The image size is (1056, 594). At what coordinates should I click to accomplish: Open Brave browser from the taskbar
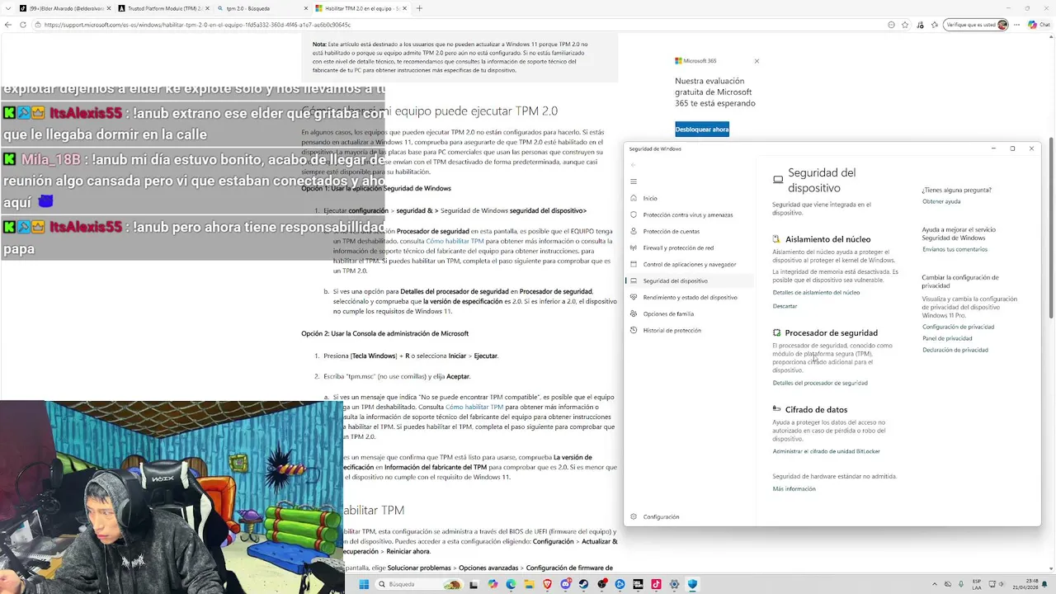547,584
